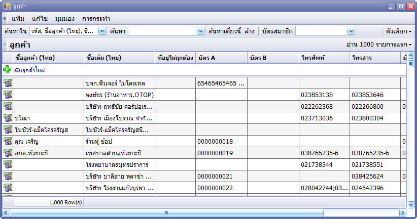
Task: Click the ล้าง clear button
Action: pos(249,31)
